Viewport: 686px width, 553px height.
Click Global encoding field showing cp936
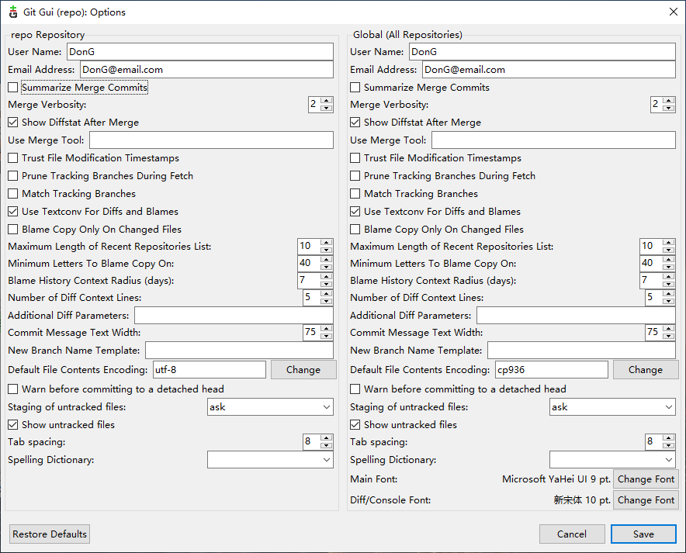pos(551,370)
